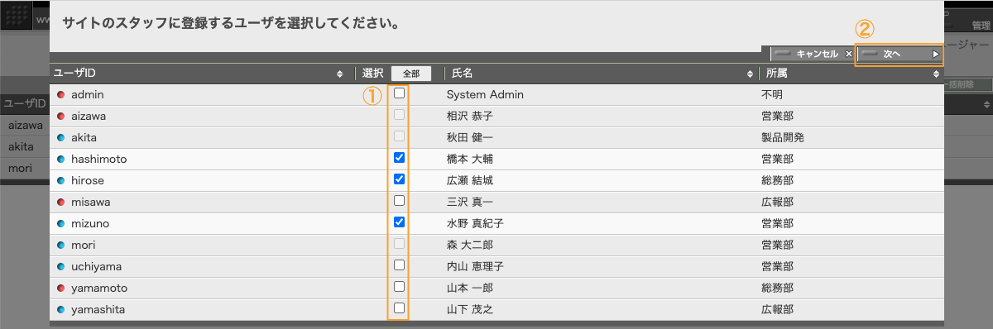Check the box for uchiyama 内山 恵理子
The width and height of the screenshot is (993, 329).
point(400,265)
